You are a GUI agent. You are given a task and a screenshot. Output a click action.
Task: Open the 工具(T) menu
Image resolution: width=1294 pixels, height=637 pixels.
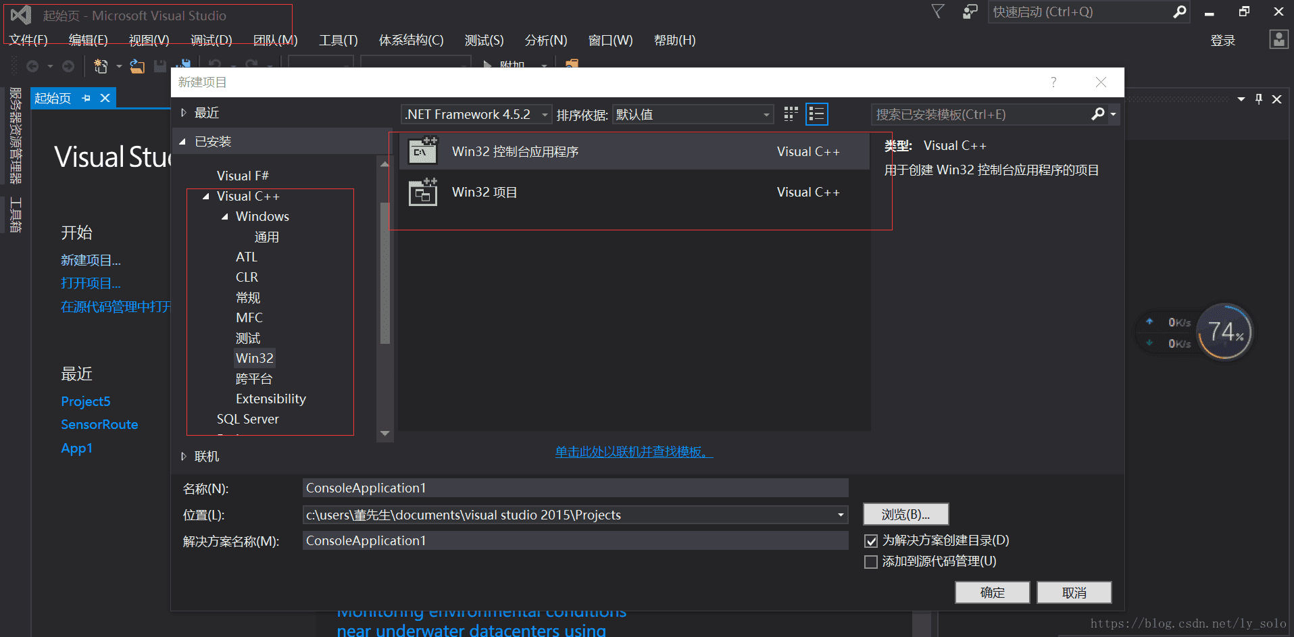[x=338, y=41]
